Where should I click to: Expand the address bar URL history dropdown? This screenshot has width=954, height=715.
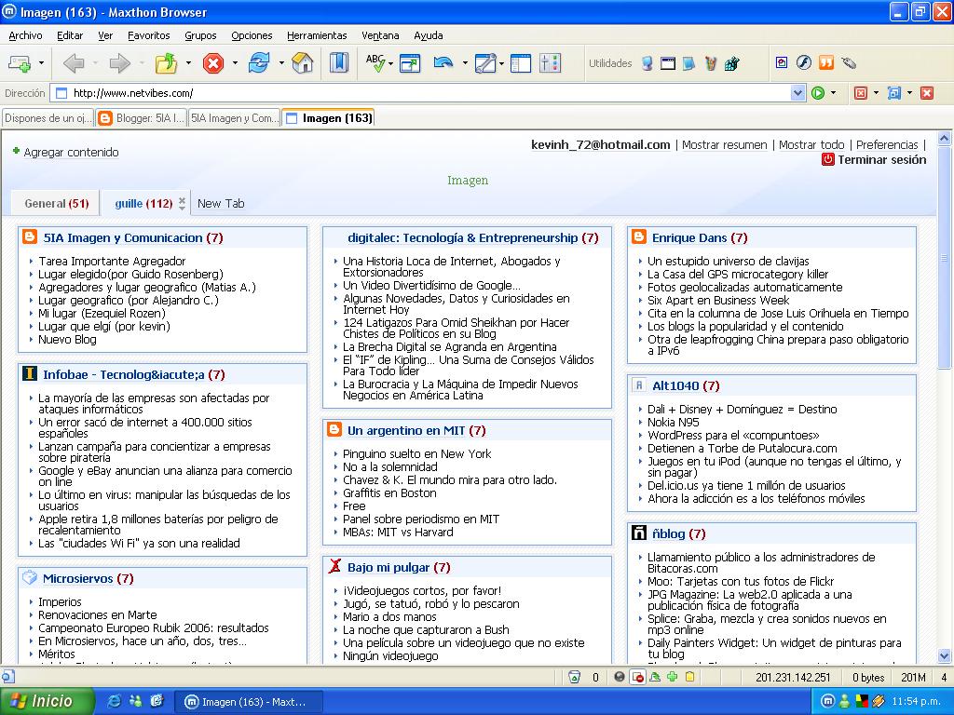point(797,93)
